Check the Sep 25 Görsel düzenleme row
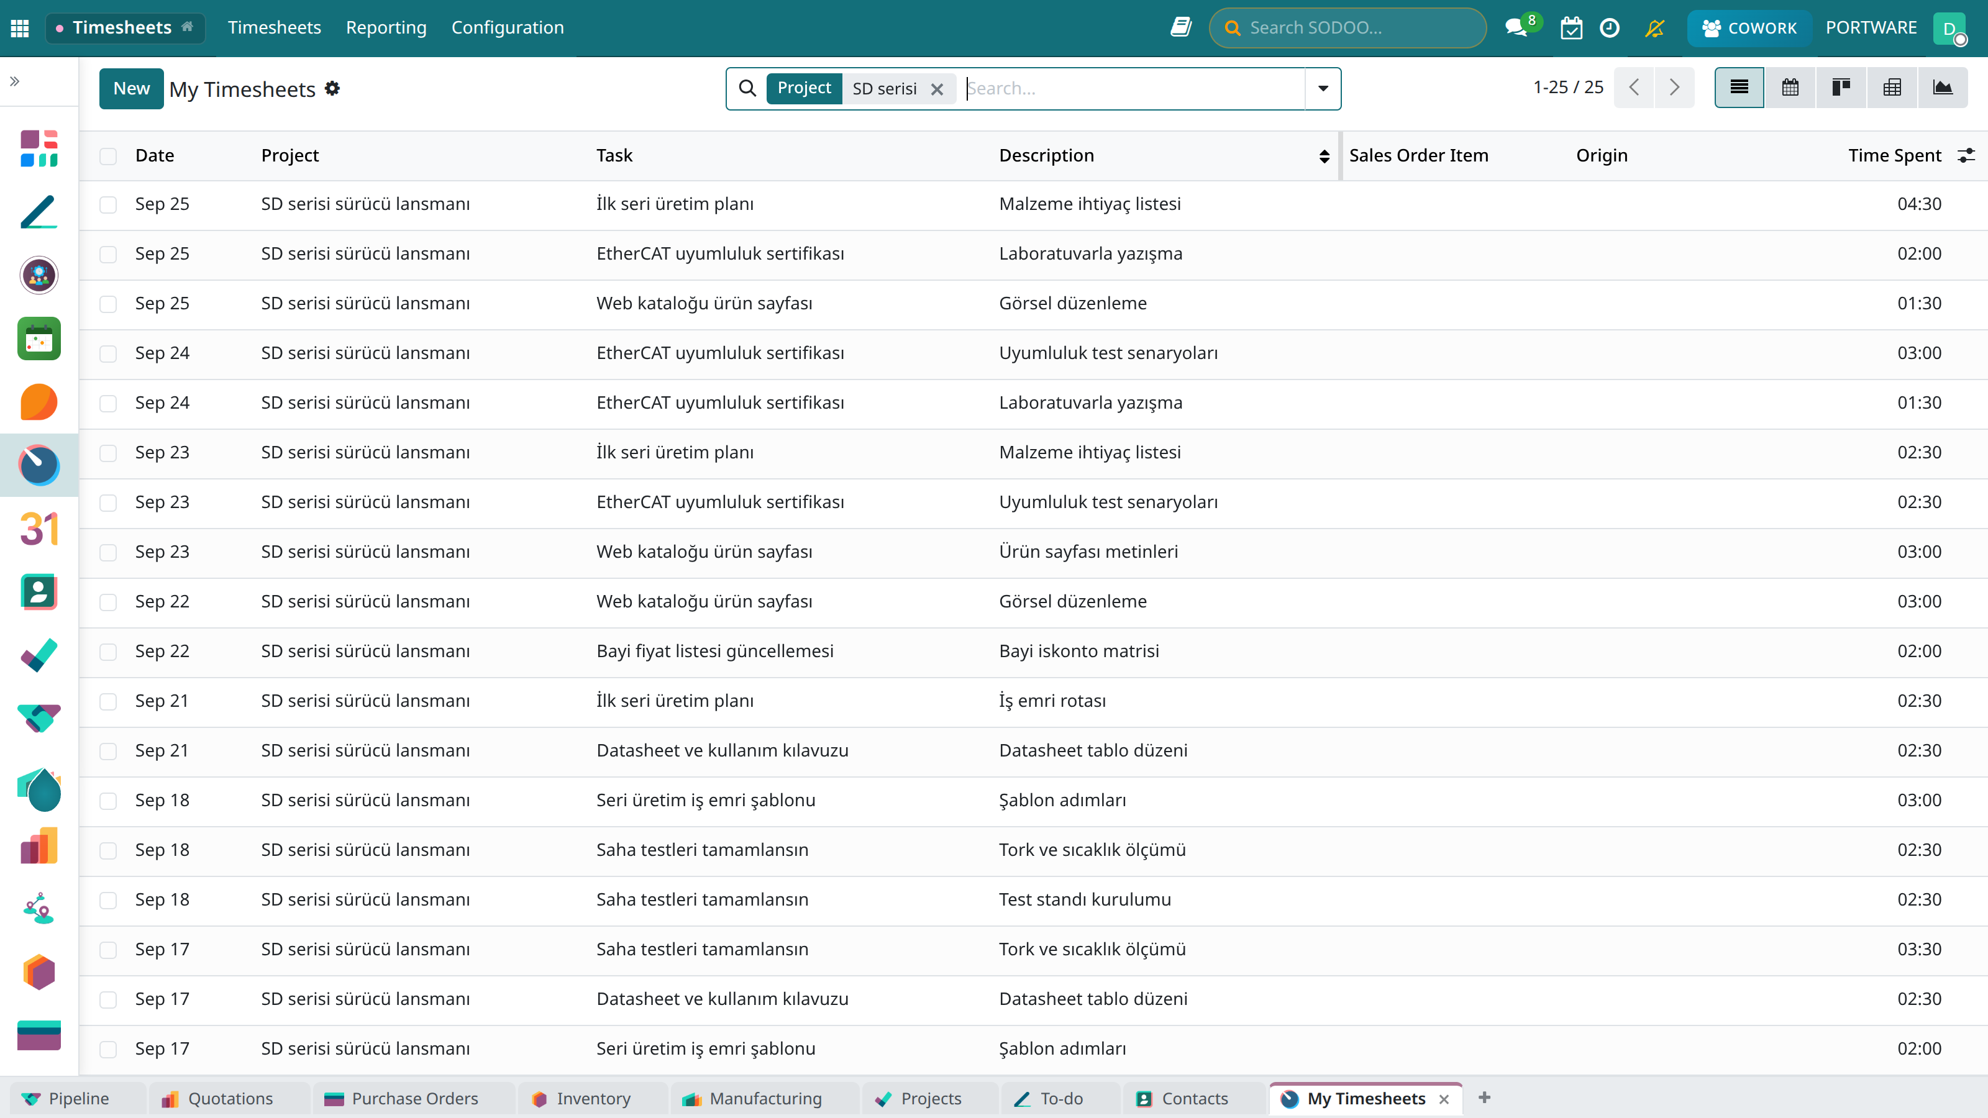This screenshot has width=1988, height=1118. 108,304
